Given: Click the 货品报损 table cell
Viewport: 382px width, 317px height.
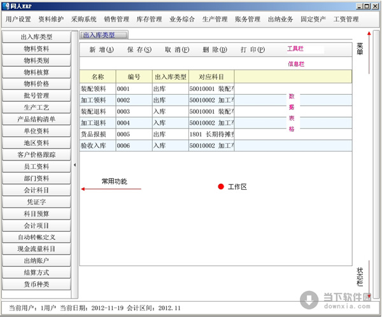Looking at the screenshot, I should click(x=97, y=134).
